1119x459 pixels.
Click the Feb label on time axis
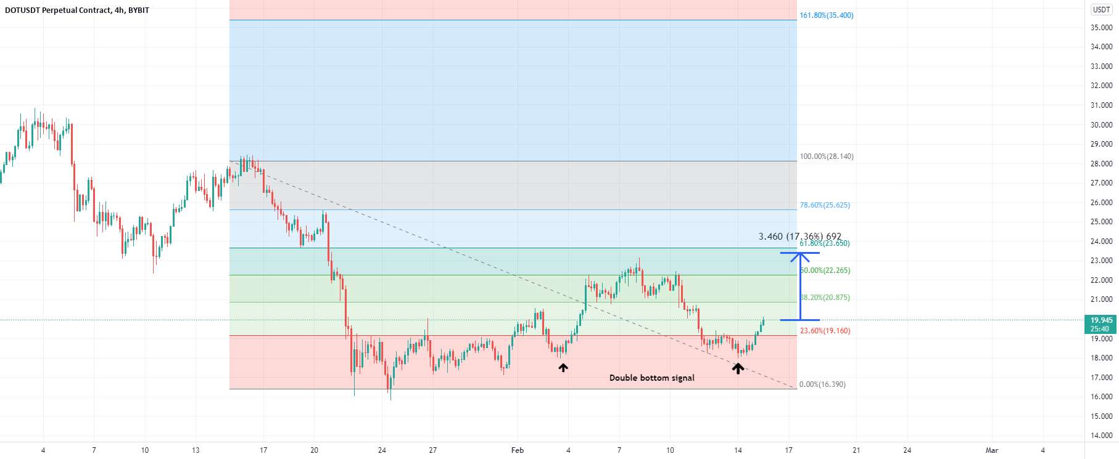(518, 450)
